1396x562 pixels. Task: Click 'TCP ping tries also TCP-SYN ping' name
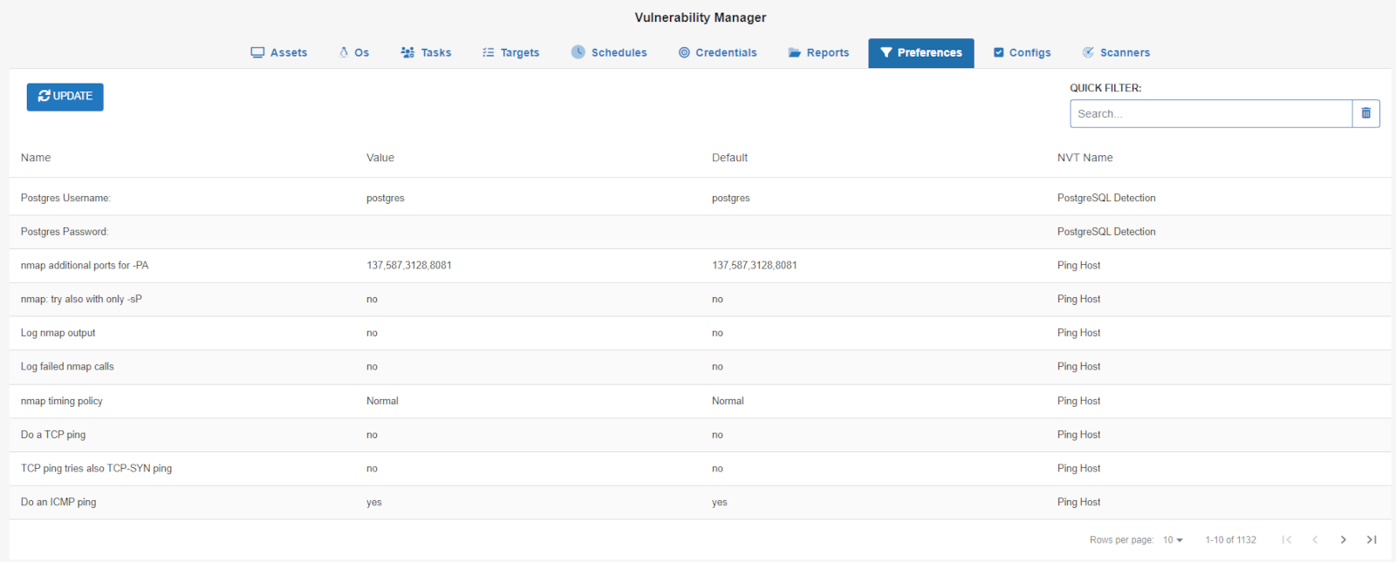96,469
